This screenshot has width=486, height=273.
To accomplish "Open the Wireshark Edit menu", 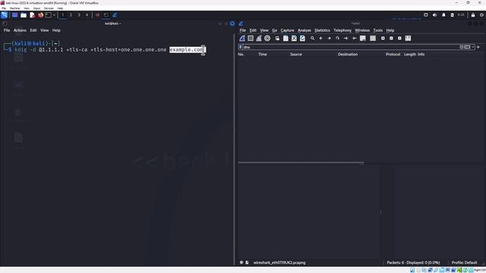I will (253, 30).
